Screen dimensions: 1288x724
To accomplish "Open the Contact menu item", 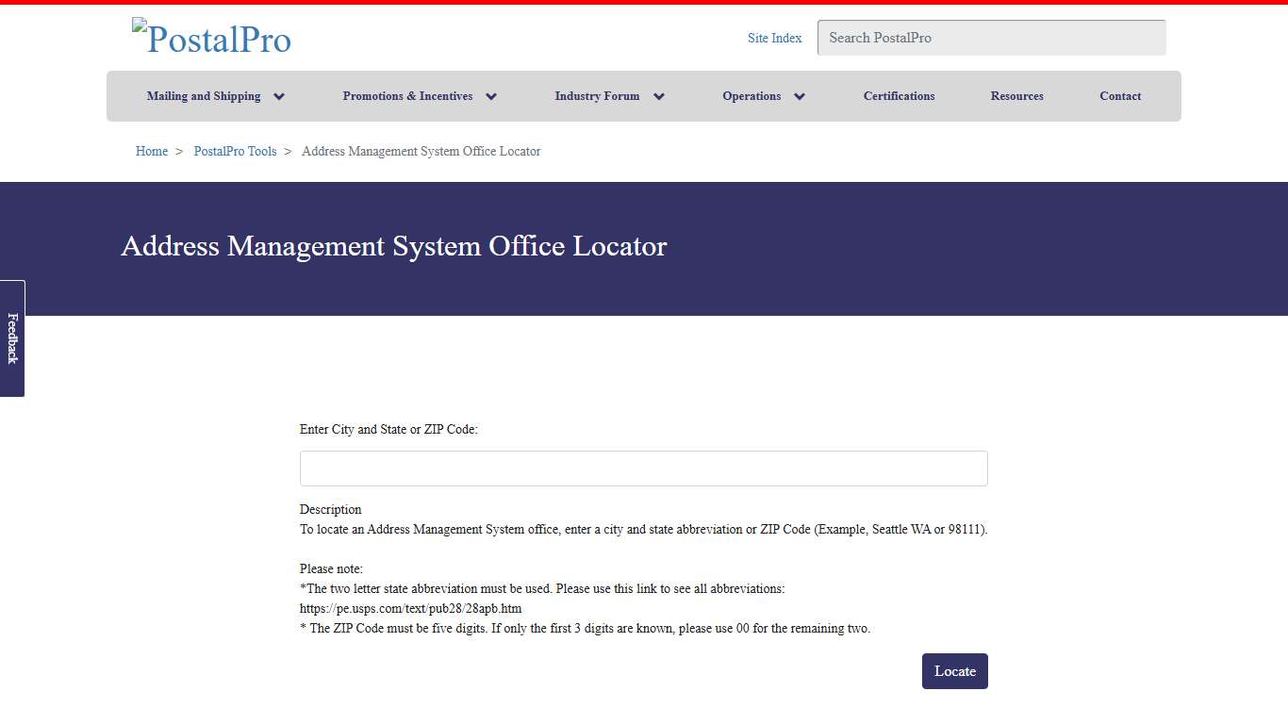I will [1119, 95].
